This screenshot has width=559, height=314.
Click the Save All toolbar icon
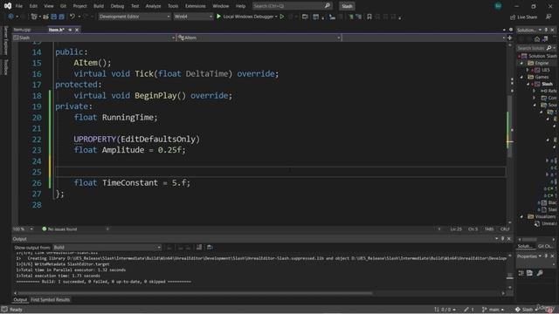coord(61,17)
